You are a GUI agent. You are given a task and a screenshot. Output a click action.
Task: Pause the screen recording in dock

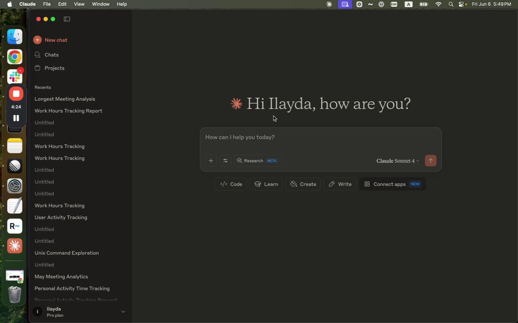[x=16, y=118]
